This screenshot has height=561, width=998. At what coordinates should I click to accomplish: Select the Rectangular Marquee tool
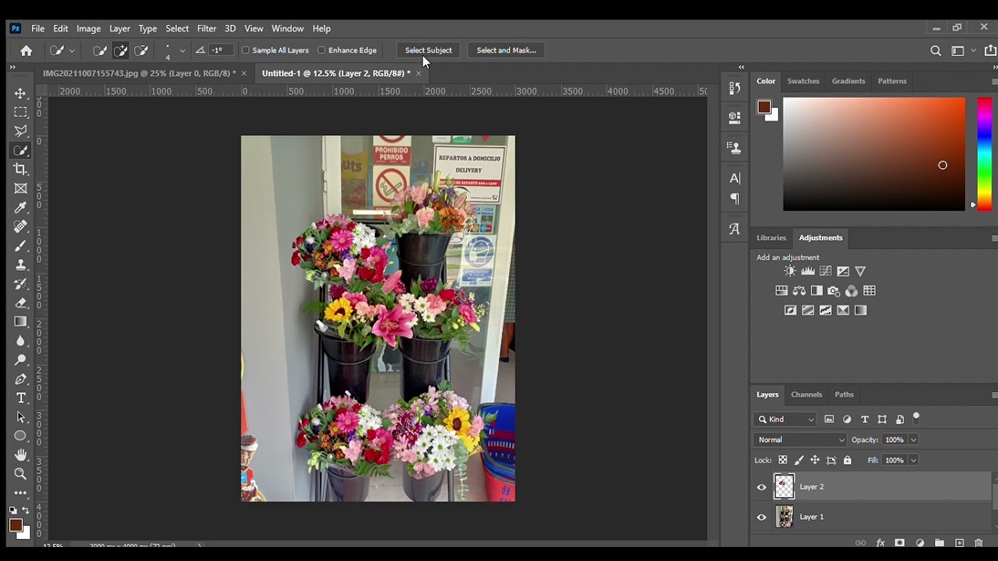(x=21, y=112)
